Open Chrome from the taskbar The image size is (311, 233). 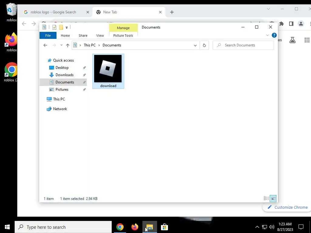click(x=120, y=227)
